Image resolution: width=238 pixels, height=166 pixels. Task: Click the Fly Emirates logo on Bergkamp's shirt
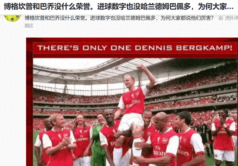tap(134, 104)
